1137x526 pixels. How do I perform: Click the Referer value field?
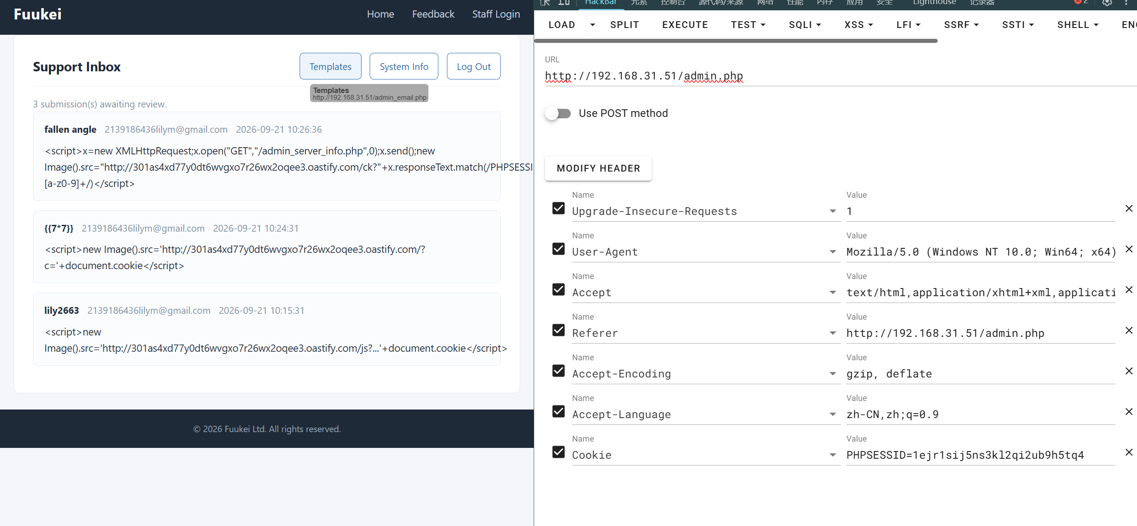point(981,333)
